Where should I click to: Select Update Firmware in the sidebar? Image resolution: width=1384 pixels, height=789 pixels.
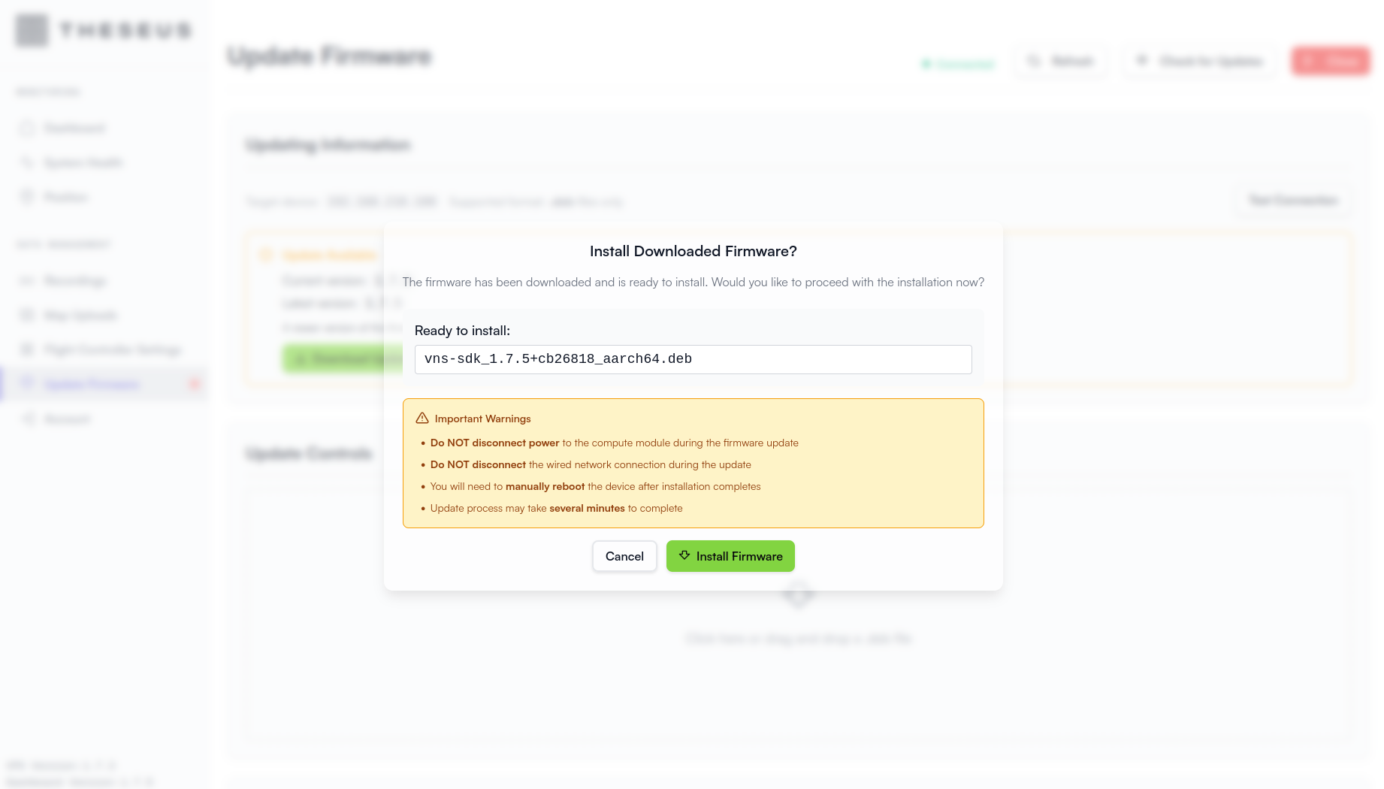point(92,384)
